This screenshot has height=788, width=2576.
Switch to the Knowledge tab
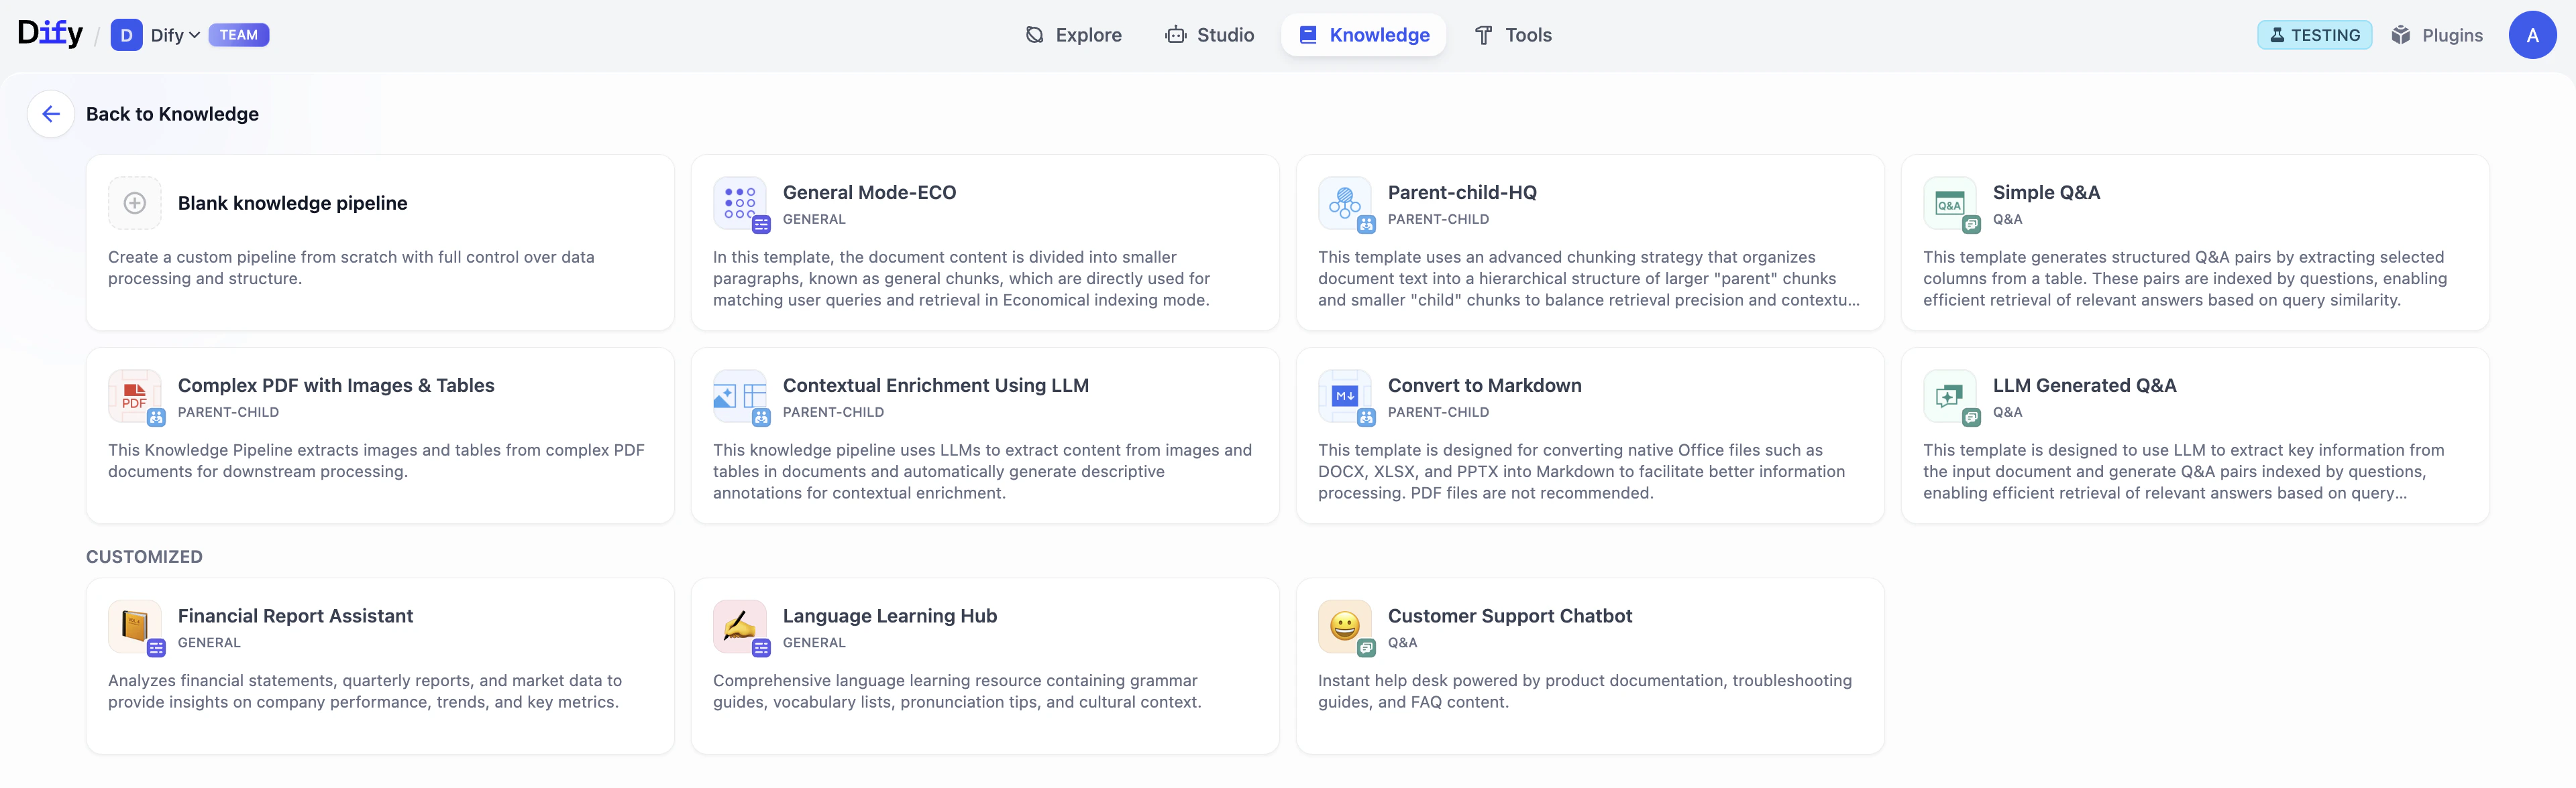pos(1363,34)
